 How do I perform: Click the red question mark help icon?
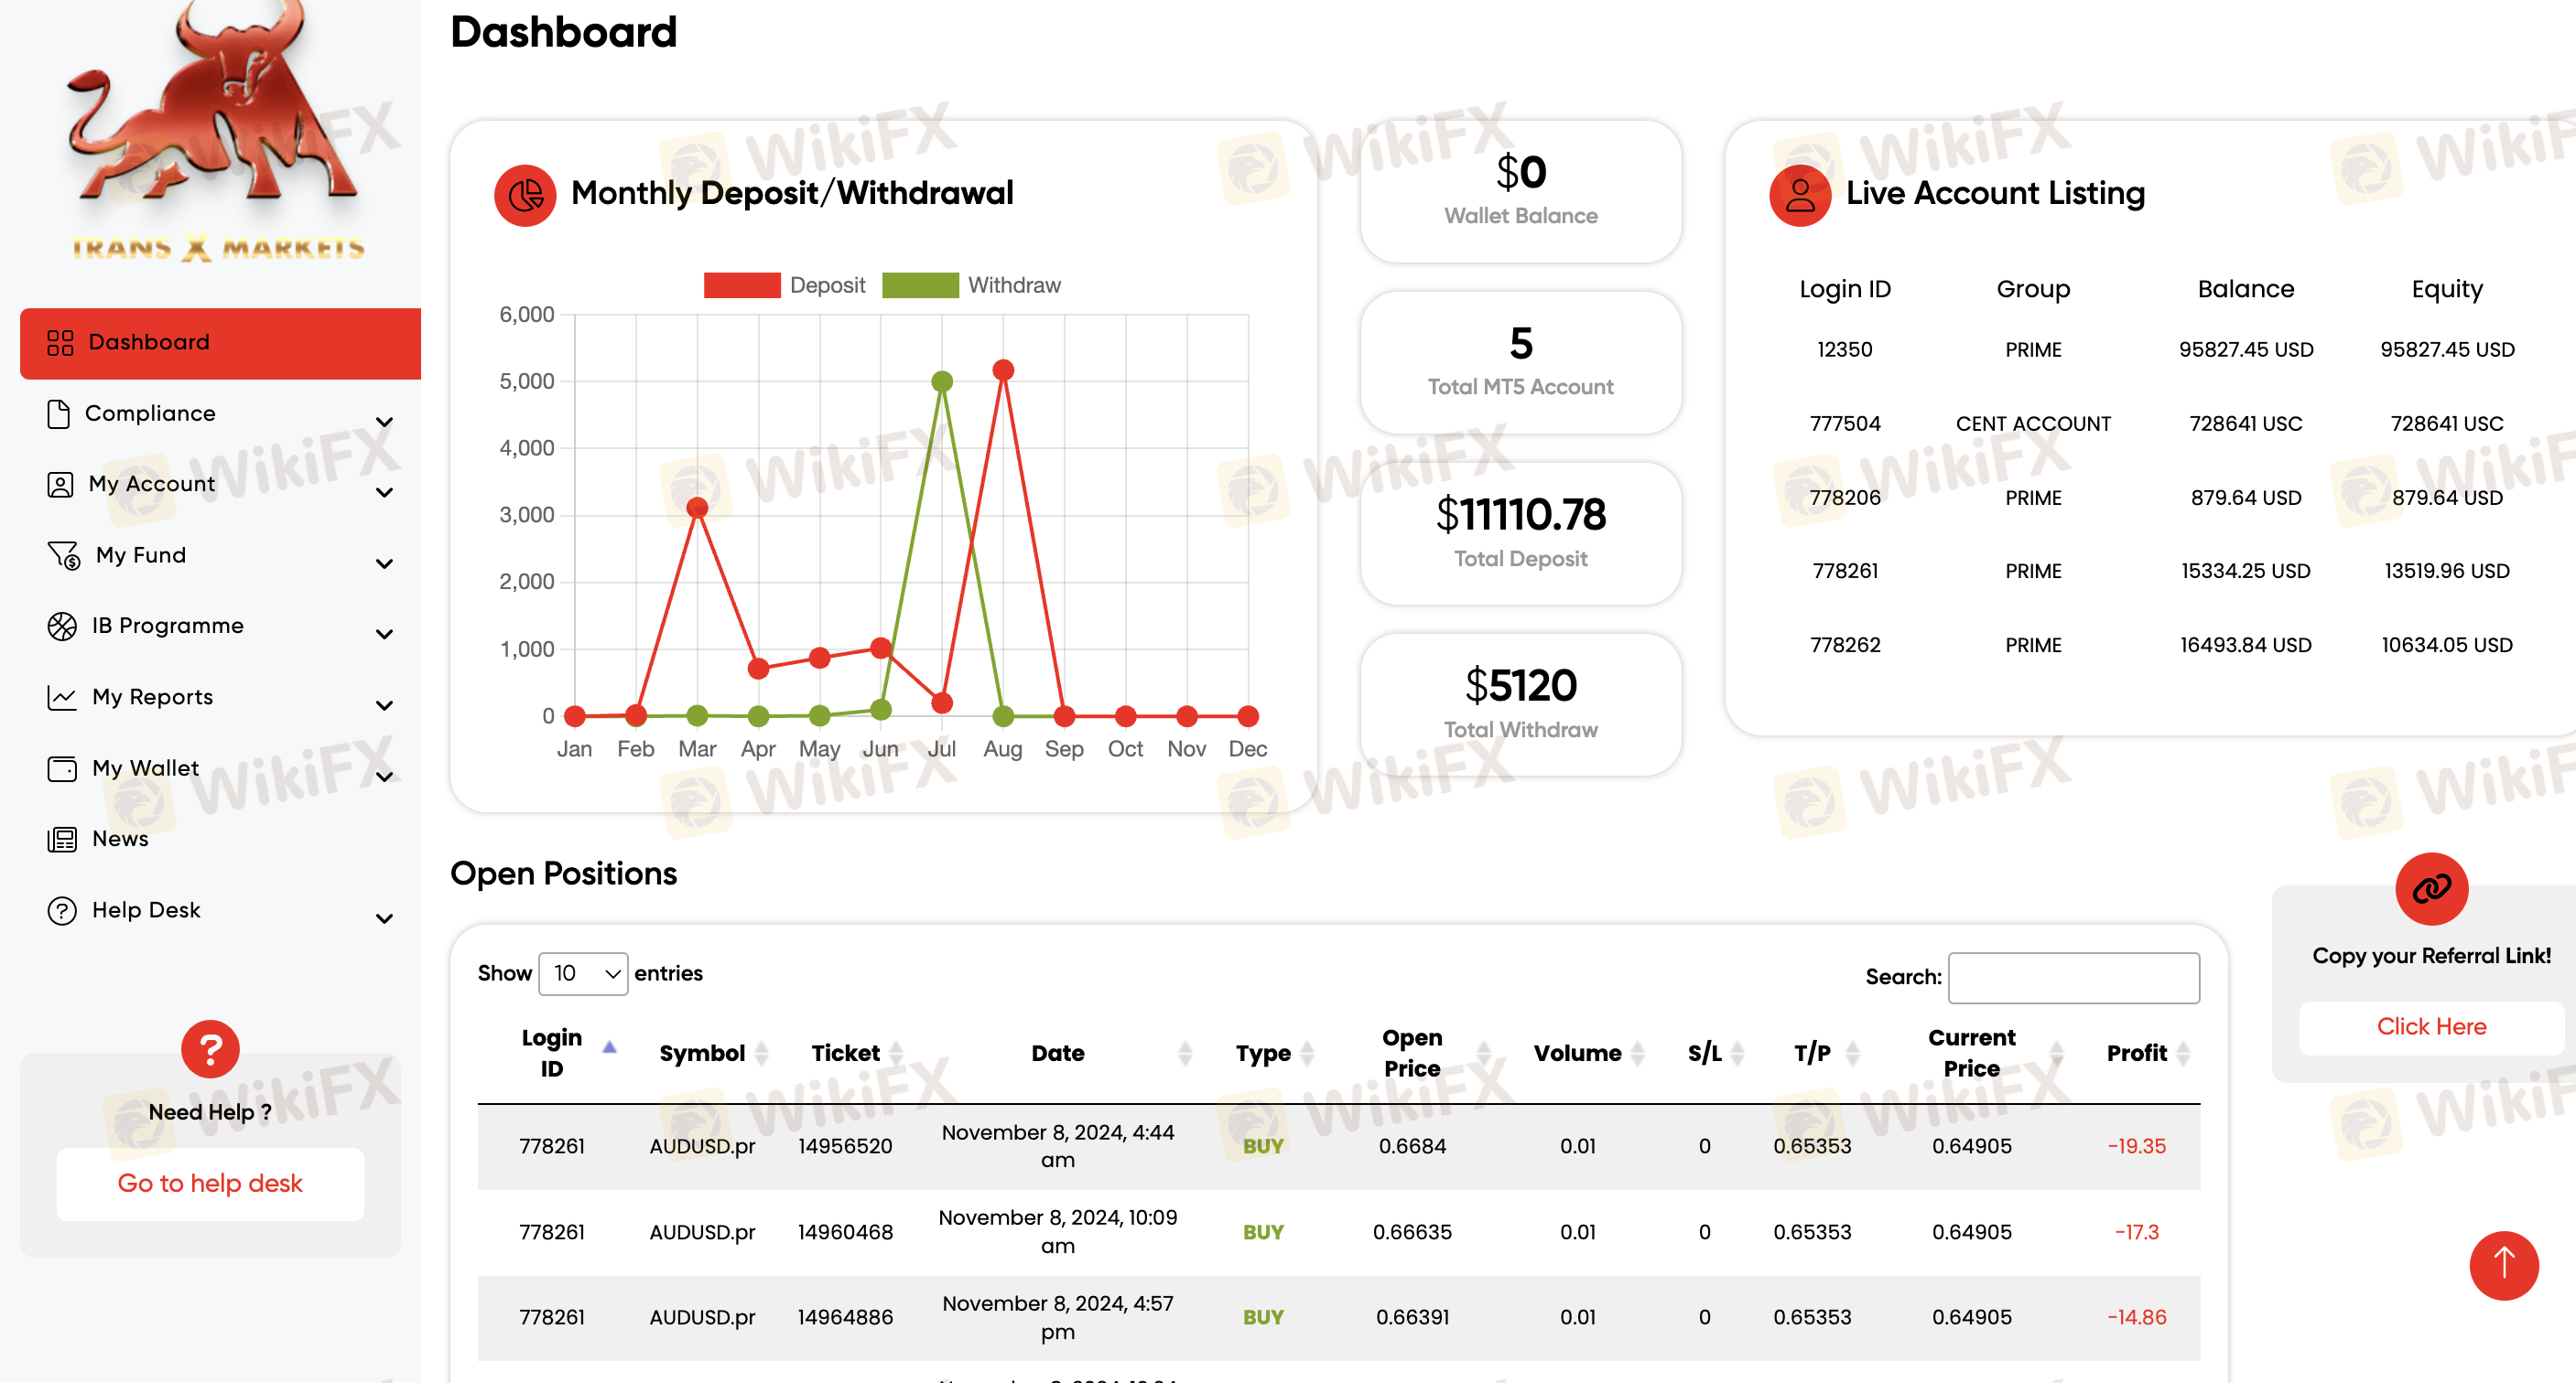click(x=210, y=1049)
